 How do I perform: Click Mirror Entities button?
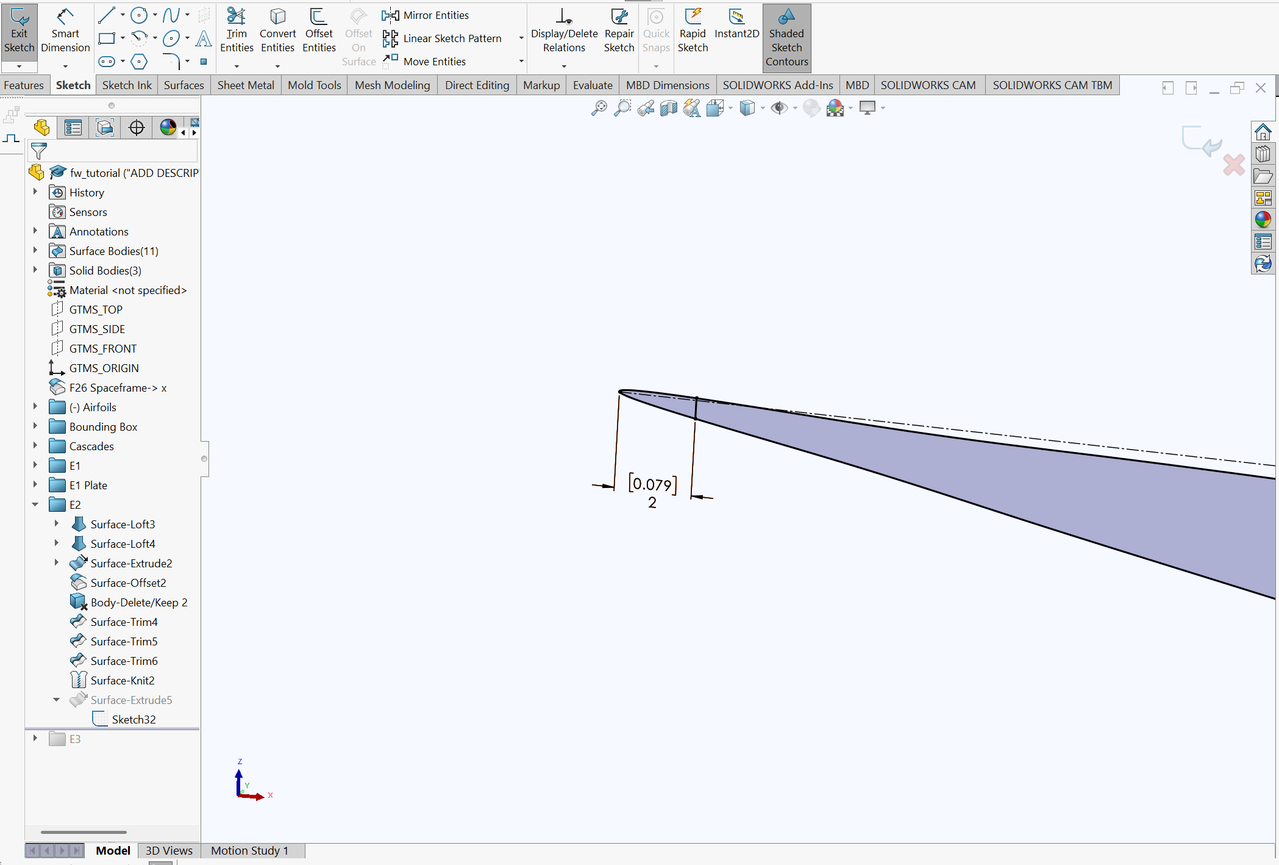tap(426, 15)
